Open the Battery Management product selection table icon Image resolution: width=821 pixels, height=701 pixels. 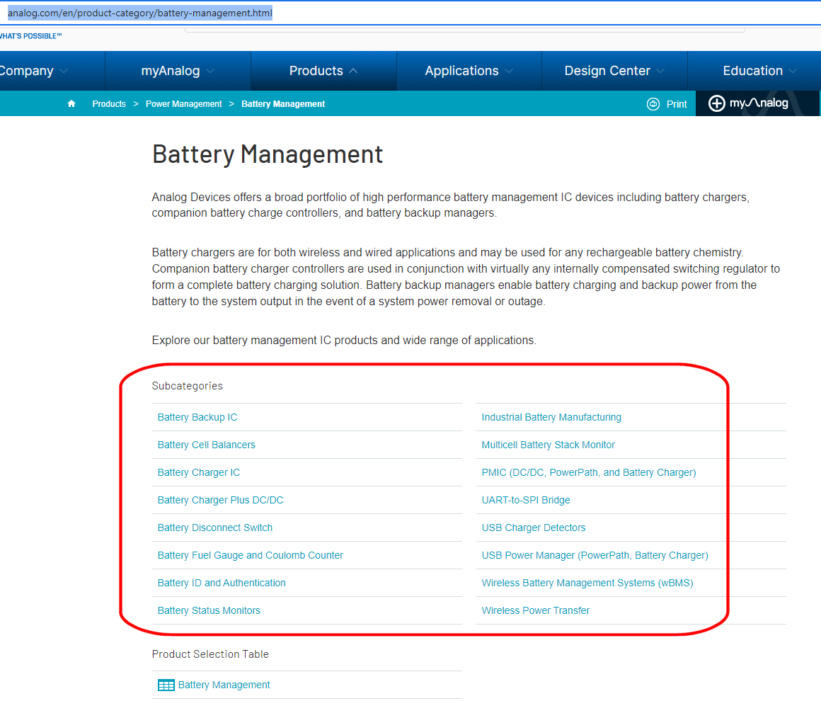tap(166, 685)
